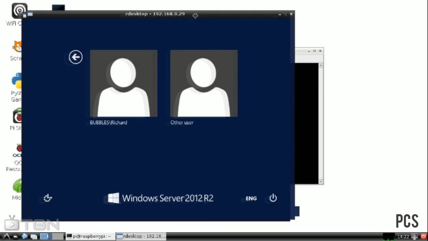Switch to the second workspace in pager
This screenshot has height=241, width=428.
pyautogui.click(x=58, y=236)
